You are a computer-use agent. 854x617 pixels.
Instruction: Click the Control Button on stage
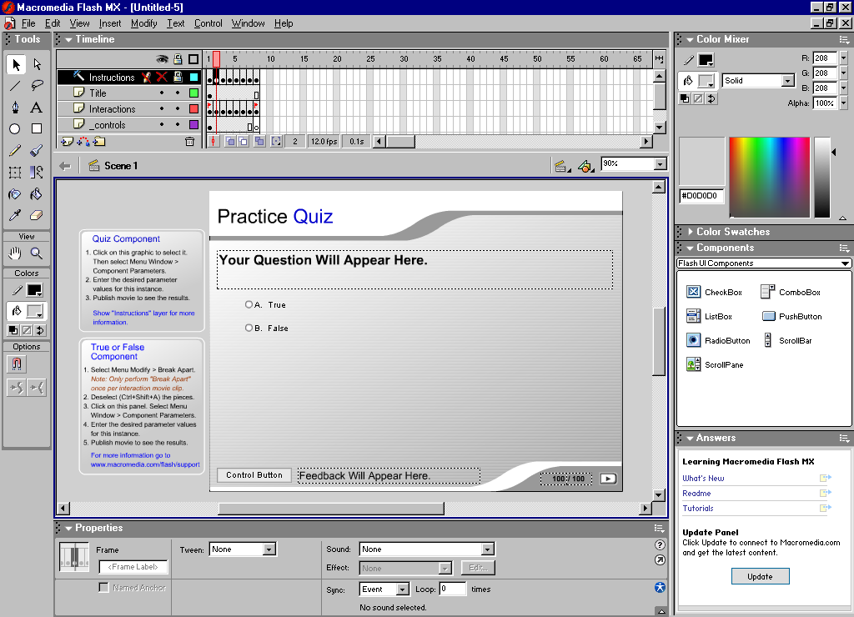coord(254,475)
